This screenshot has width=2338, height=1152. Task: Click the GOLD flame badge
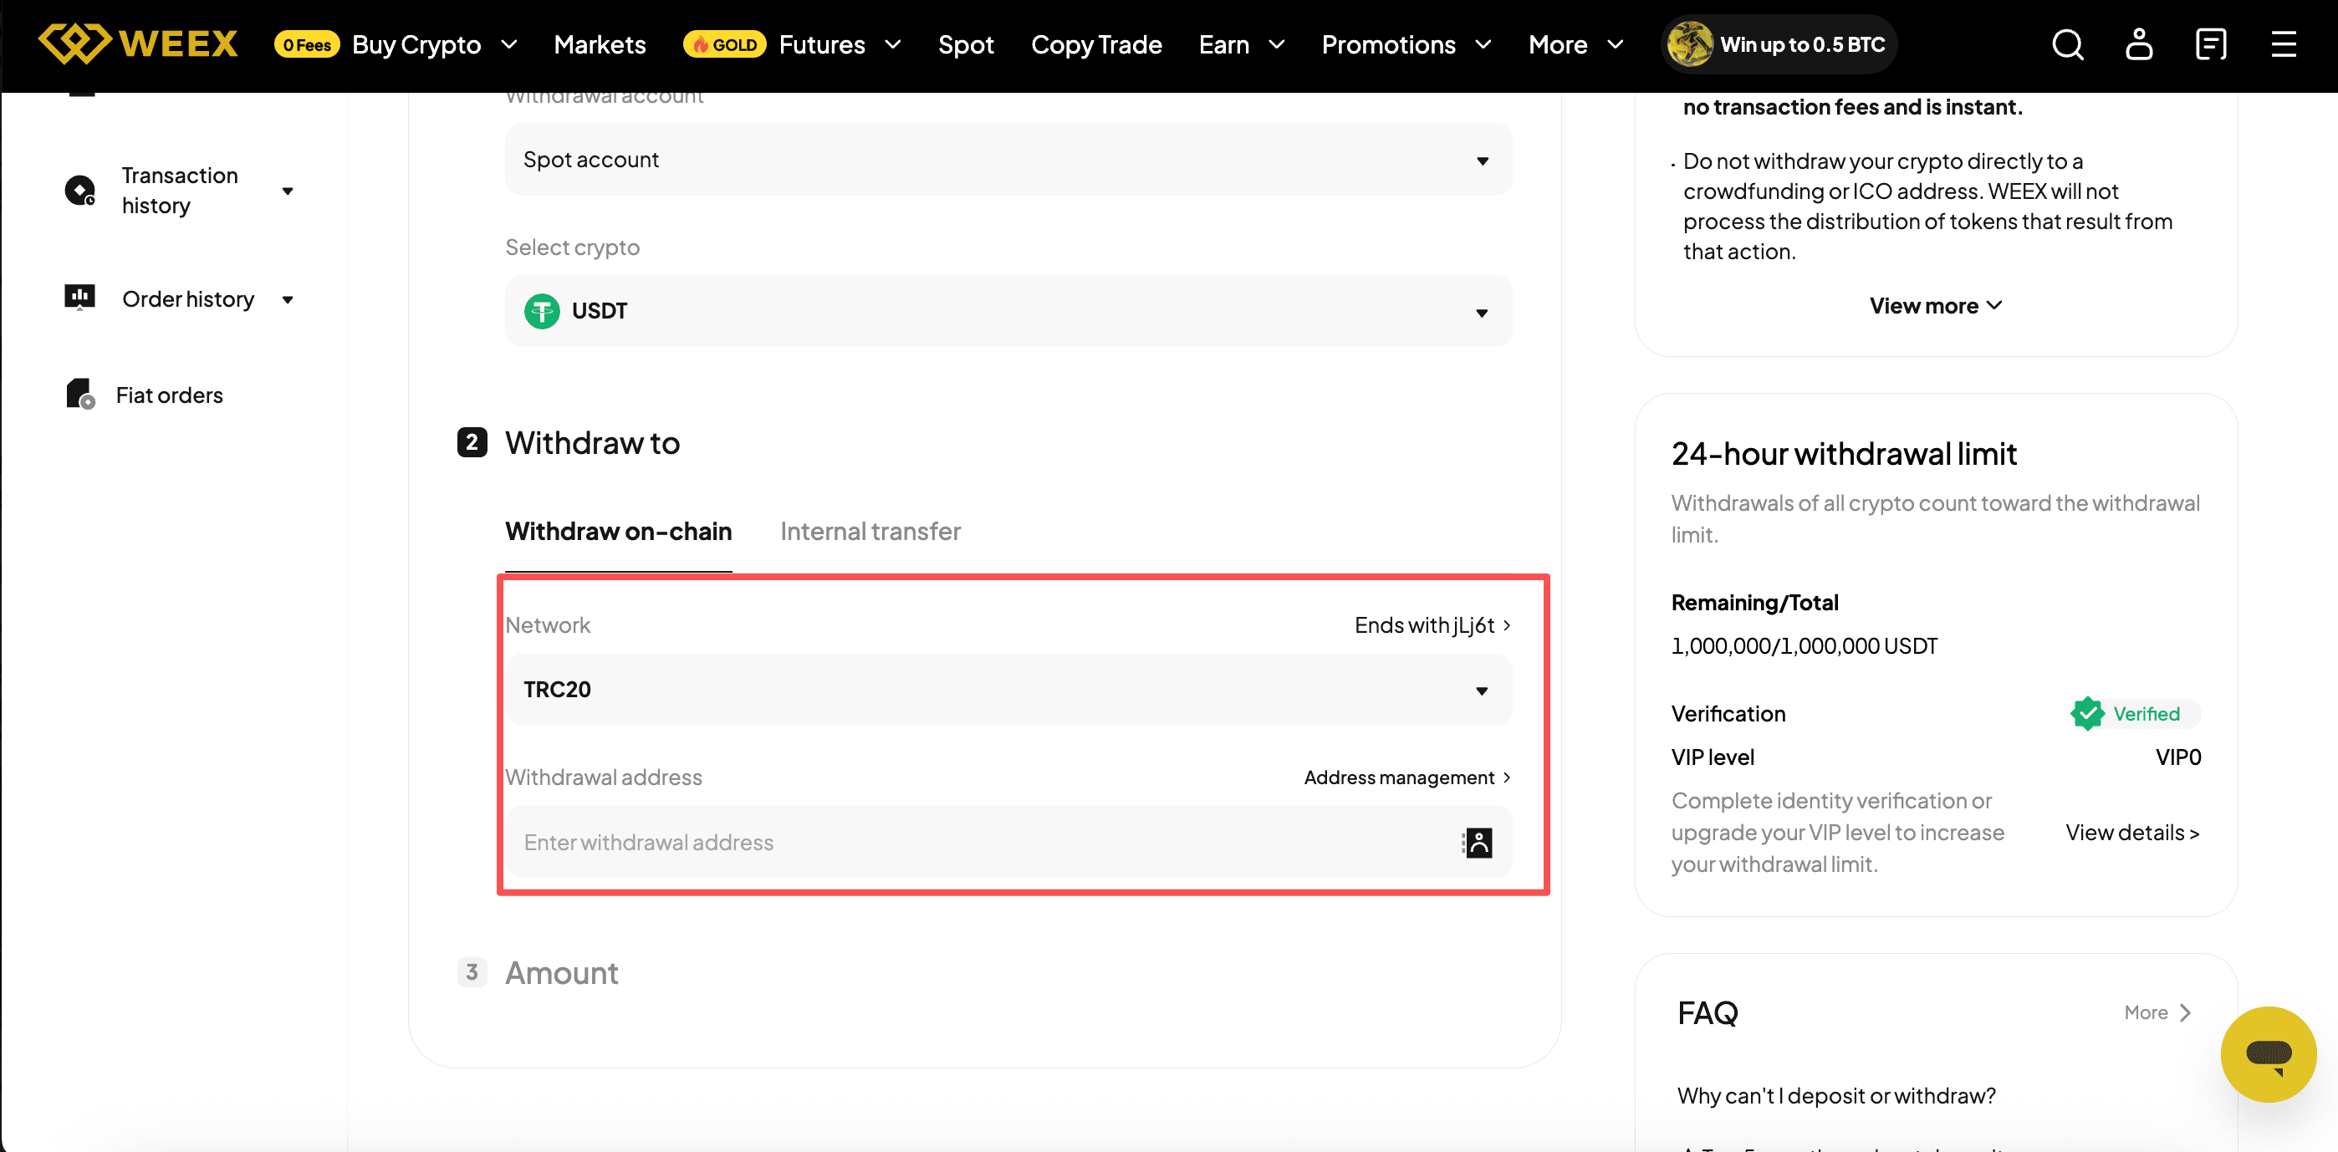(x=724, y=44)
